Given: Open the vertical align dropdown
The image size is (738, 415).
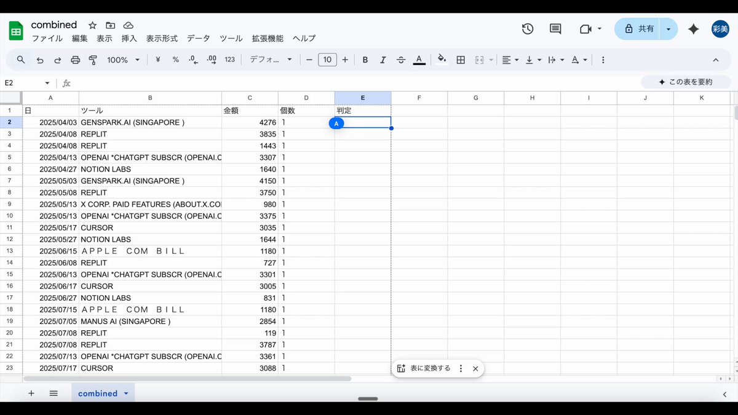Looking at the screenshot, I should coord(533,60).
